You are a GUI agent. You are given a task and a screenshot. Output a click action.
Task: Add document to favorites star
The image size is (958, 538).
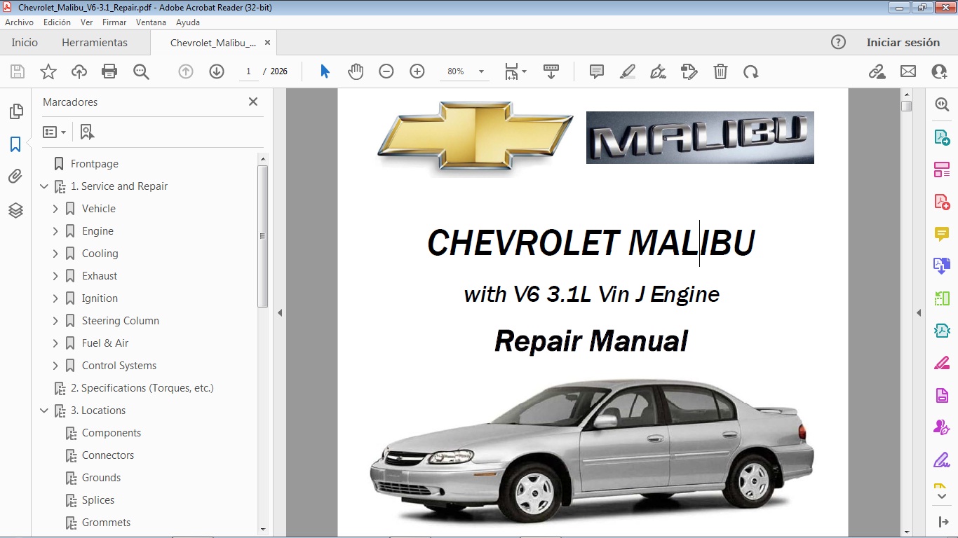pyautogui.click(x=48, y=71)
